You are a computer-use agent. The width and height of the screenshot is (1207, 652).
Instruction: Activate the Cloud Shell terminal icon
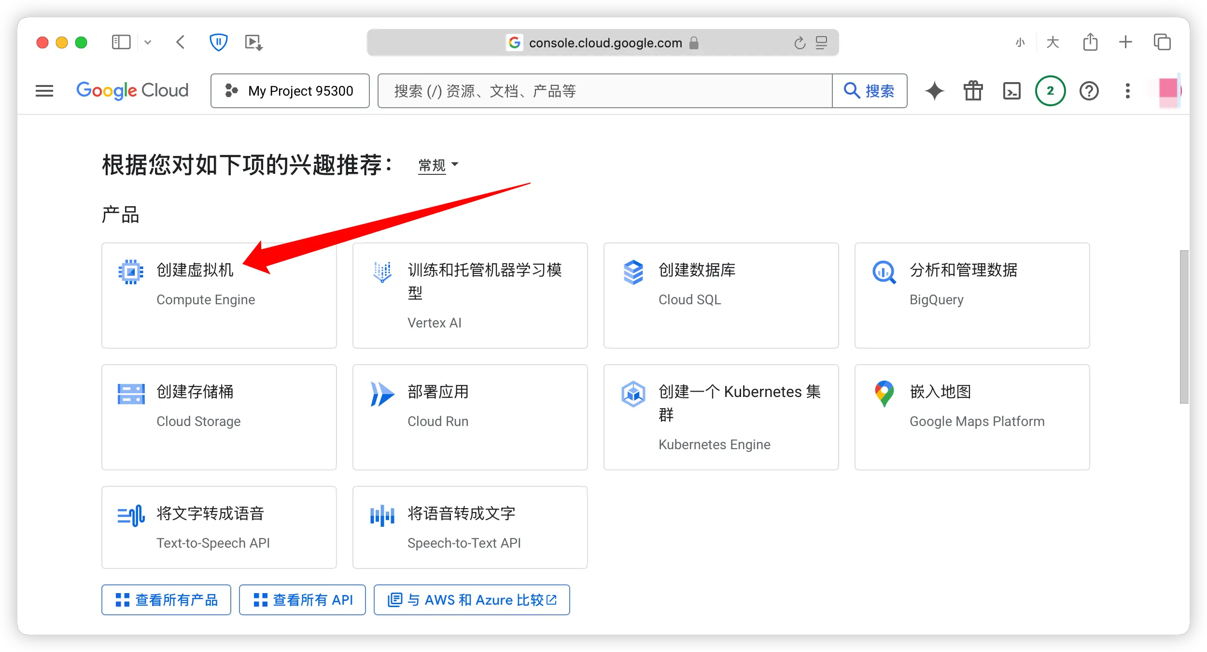pyautogui.click(x=1012, y=91)
